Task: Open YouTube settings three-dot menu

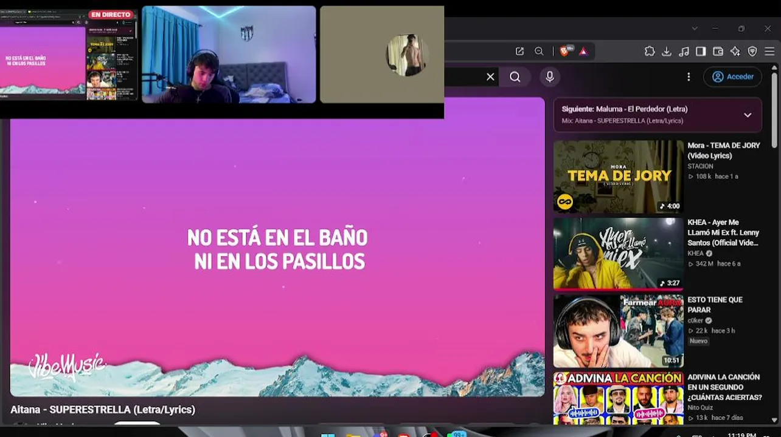Action: tap(689, 76)
